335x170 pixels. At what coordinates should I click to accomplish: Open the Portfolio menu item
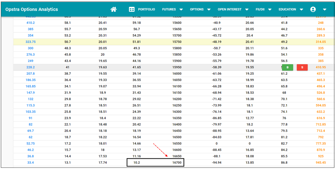coord(146,10)
